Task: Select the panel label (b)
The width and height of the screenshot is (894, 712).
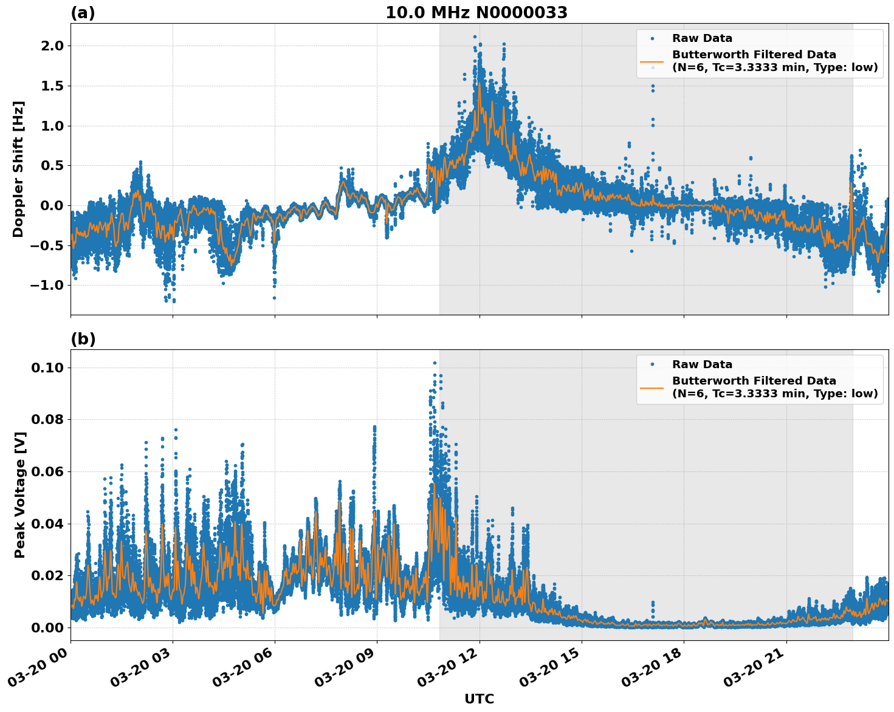Action: [x=84, y=338]
